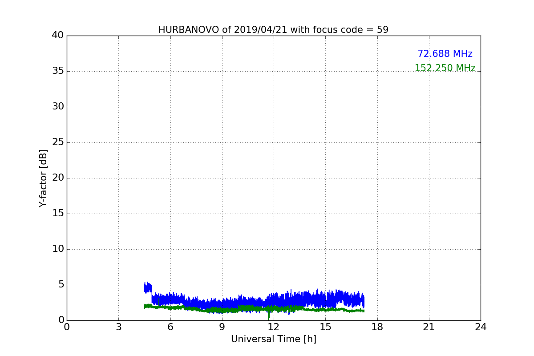
Task: Click the Universal Time [h] axis label
Action: pyautogui.click(x=273, y=339)
